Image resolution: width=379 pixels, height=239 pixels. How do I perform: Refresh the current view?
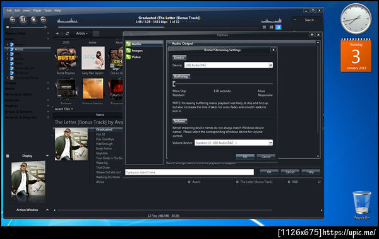coord(68,33)
